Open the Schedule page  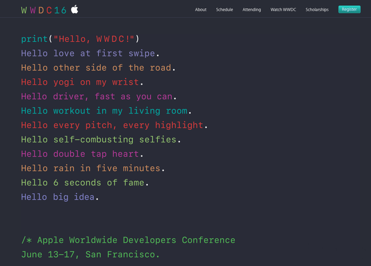pyautogui.click(x=224, y=9)
